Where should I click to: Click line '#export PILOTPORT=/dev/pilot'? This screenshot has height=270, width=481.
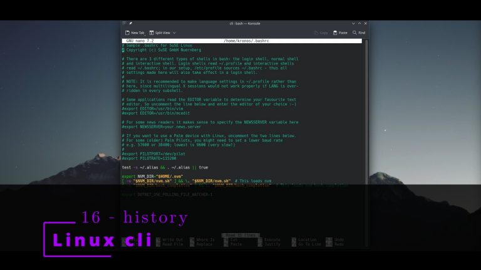point(153,154)
